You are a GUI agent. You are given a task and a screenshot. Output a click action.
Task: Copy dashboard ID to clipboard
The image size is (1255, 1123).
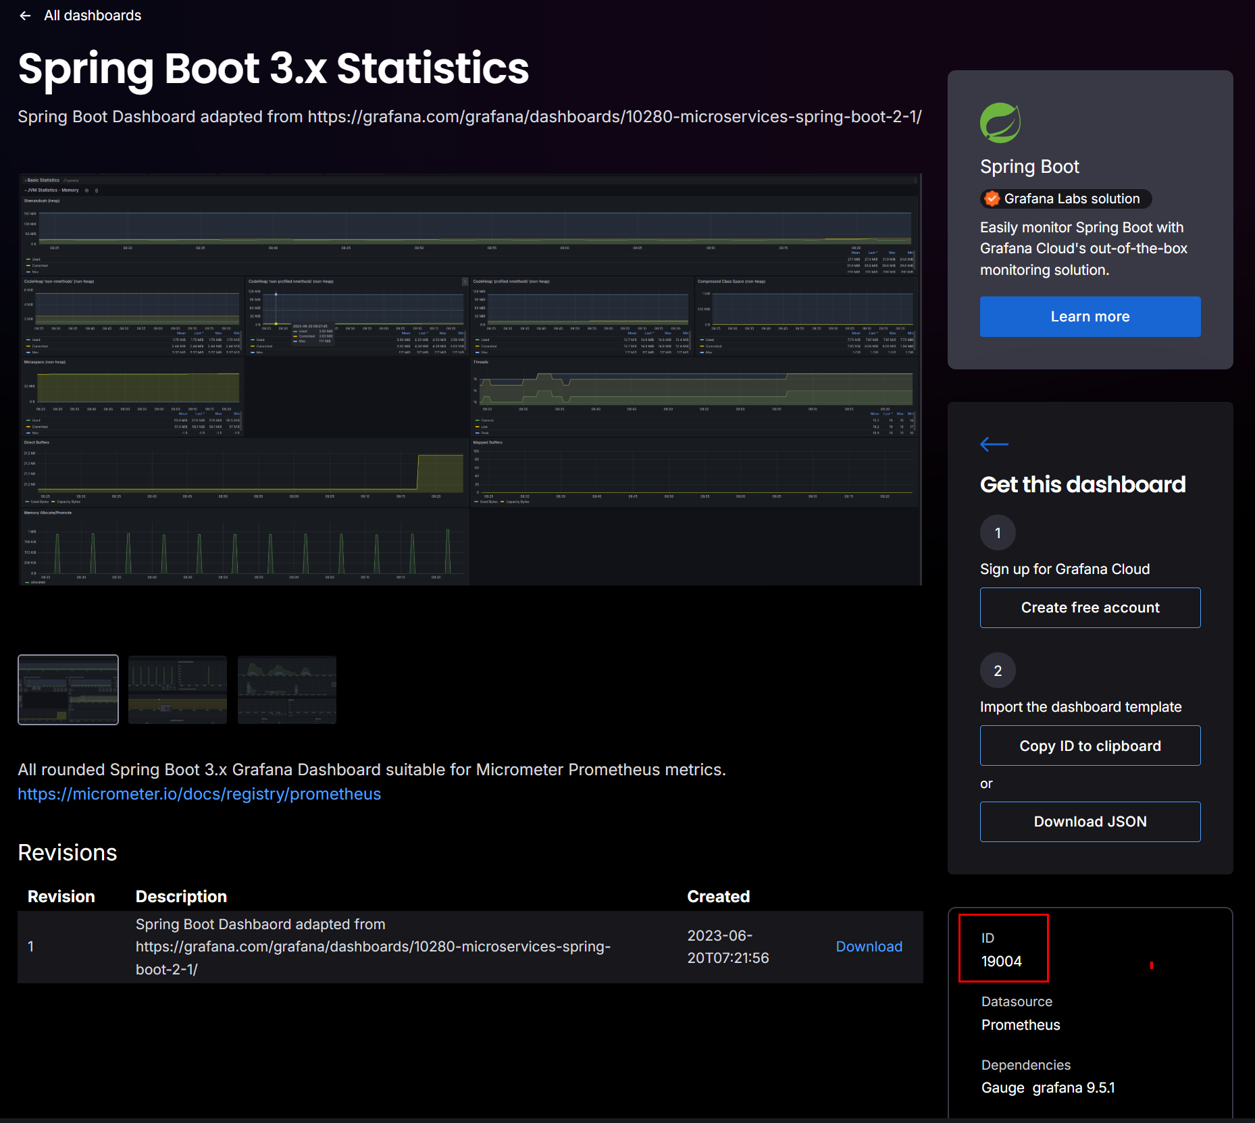coord(1090,746)
